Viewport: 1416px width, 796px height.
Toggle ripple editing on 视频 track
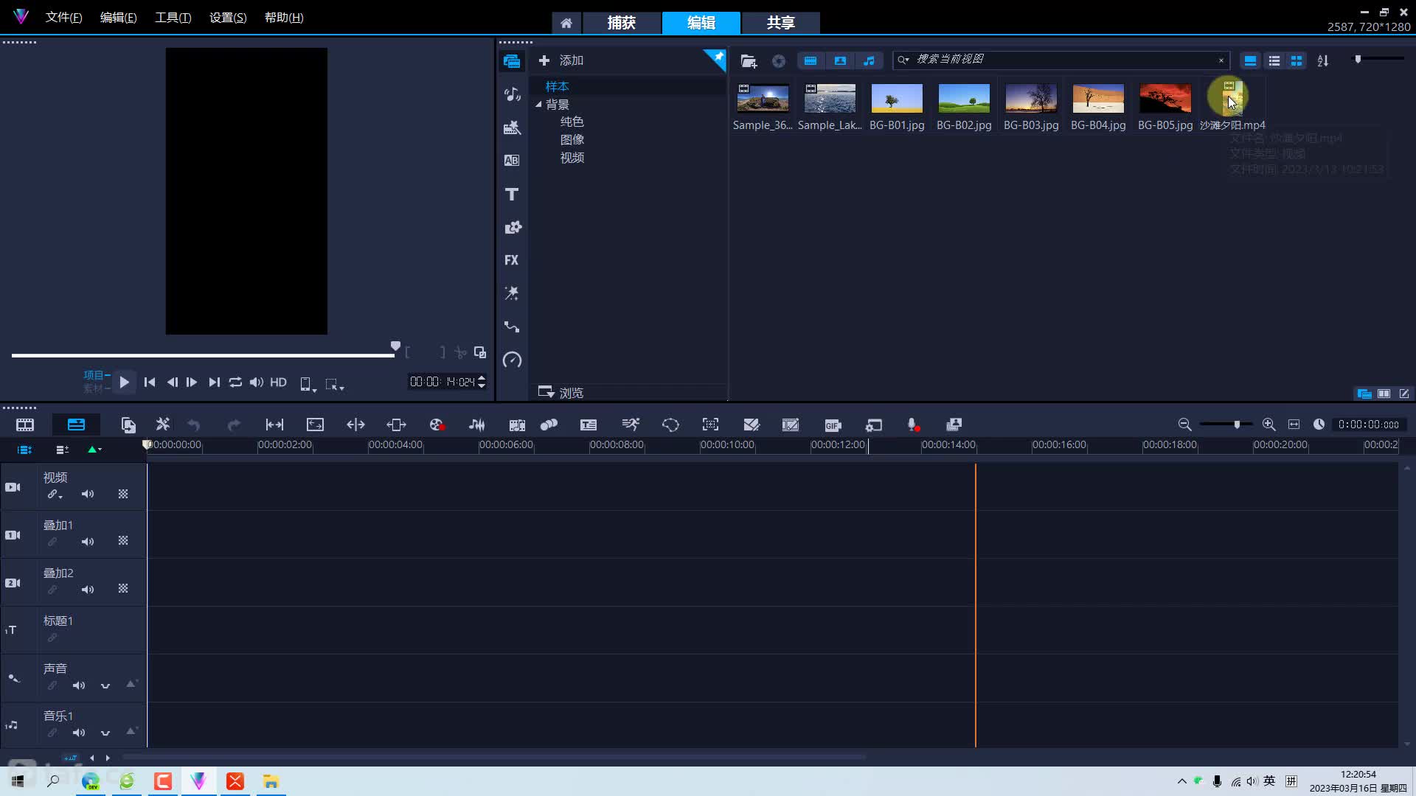pos(55,495)
